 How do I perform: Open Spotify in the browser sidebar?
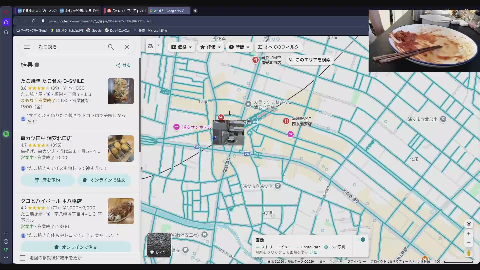click(x=6, y=134)
